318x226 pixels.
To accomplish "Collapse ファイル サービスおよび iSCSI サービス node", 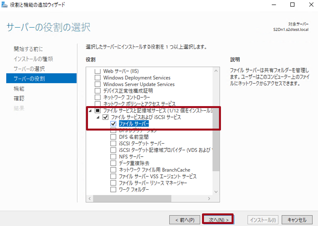I will (x=98, y=117).
